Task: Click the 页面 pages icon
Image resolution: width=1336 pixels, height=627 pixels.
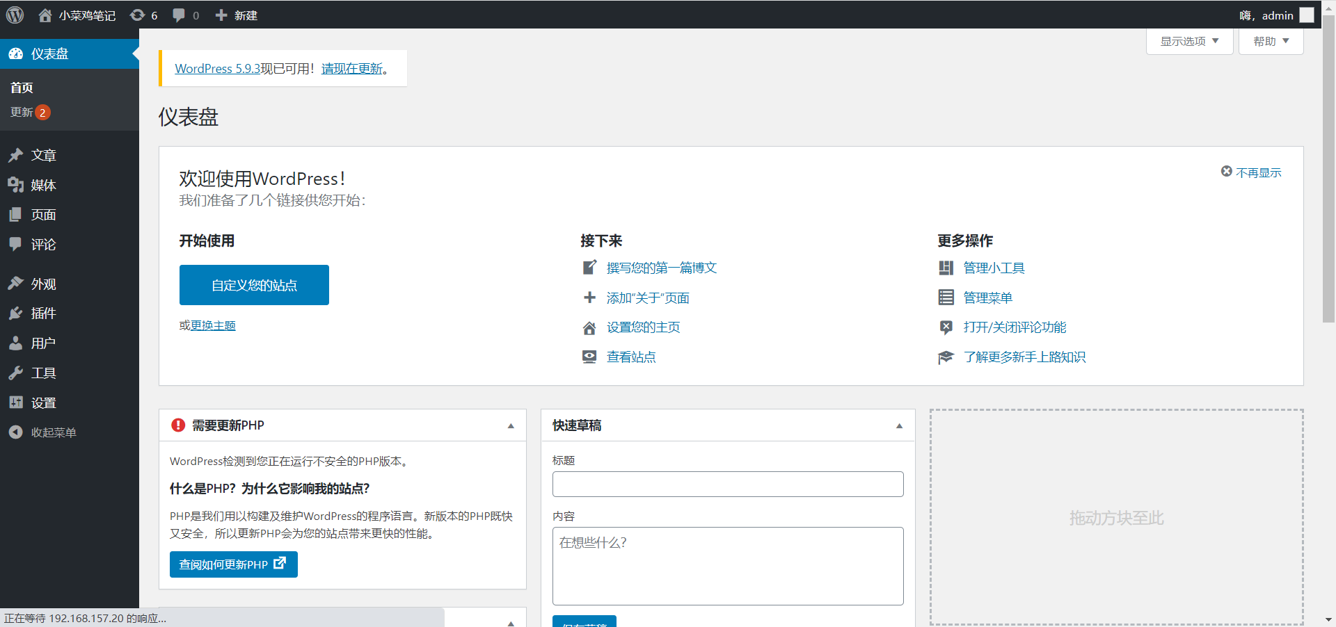Action: (x=15, y=215)
